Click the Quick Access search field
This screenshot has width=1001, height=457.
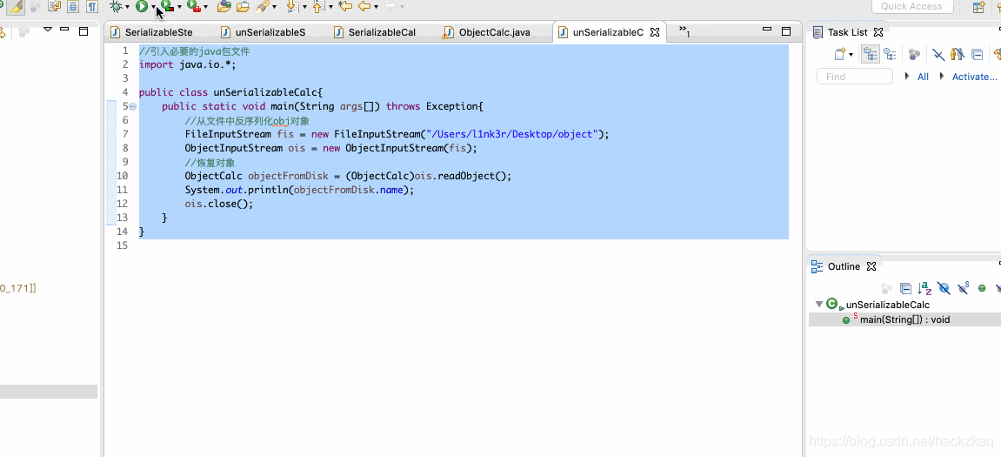[x=912, y=6]
